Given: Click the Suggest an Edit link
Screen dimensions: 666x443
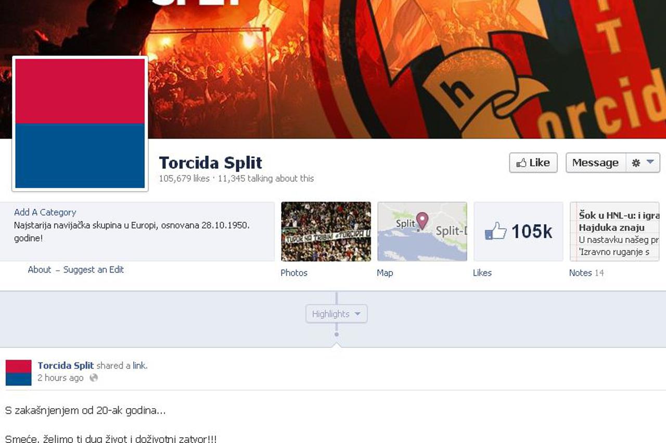Looking at the screenshot, I should click(x=94, y=270).
